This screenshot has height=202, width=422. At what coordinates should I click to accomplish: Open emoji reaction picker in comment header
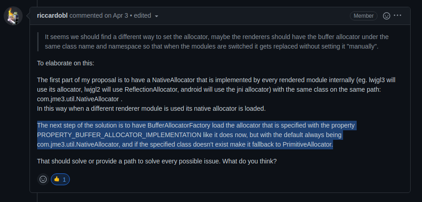pos(387,16)
